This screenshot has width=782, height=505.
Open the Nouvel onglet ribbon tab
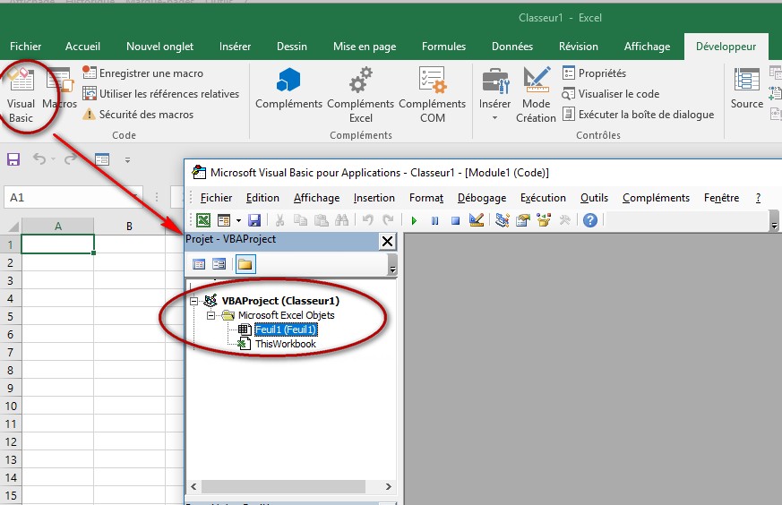pos(159,47)
